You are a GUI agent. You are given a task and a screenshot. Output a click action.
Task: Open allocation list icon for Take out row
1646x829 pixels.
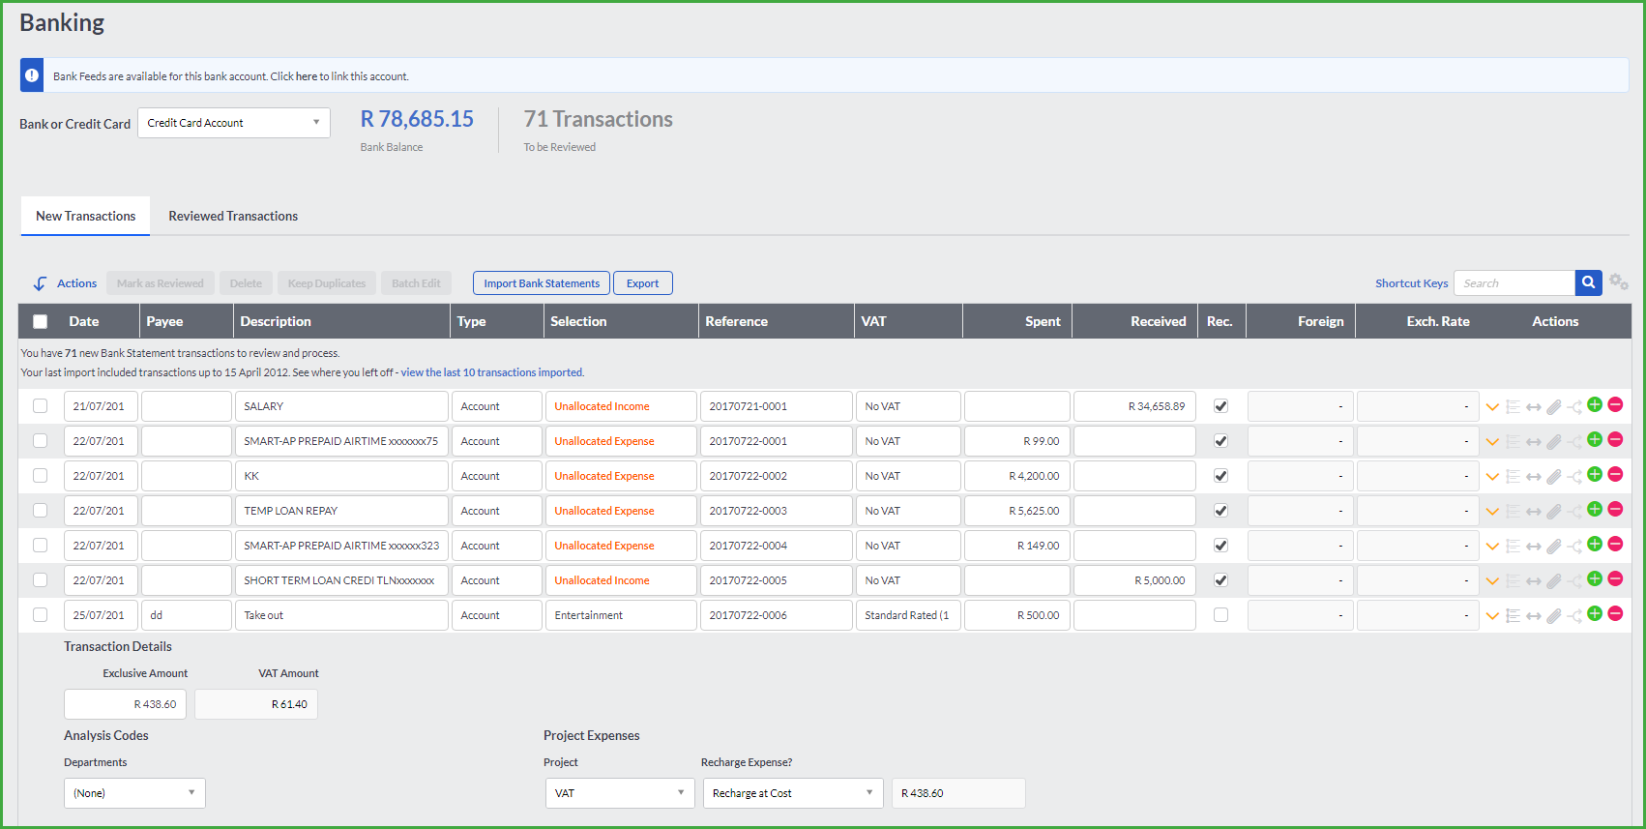1514,616
